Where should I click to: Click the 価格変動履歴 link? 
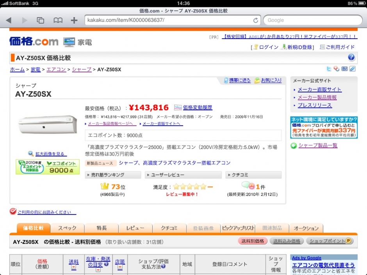click(x=197, y=107)
